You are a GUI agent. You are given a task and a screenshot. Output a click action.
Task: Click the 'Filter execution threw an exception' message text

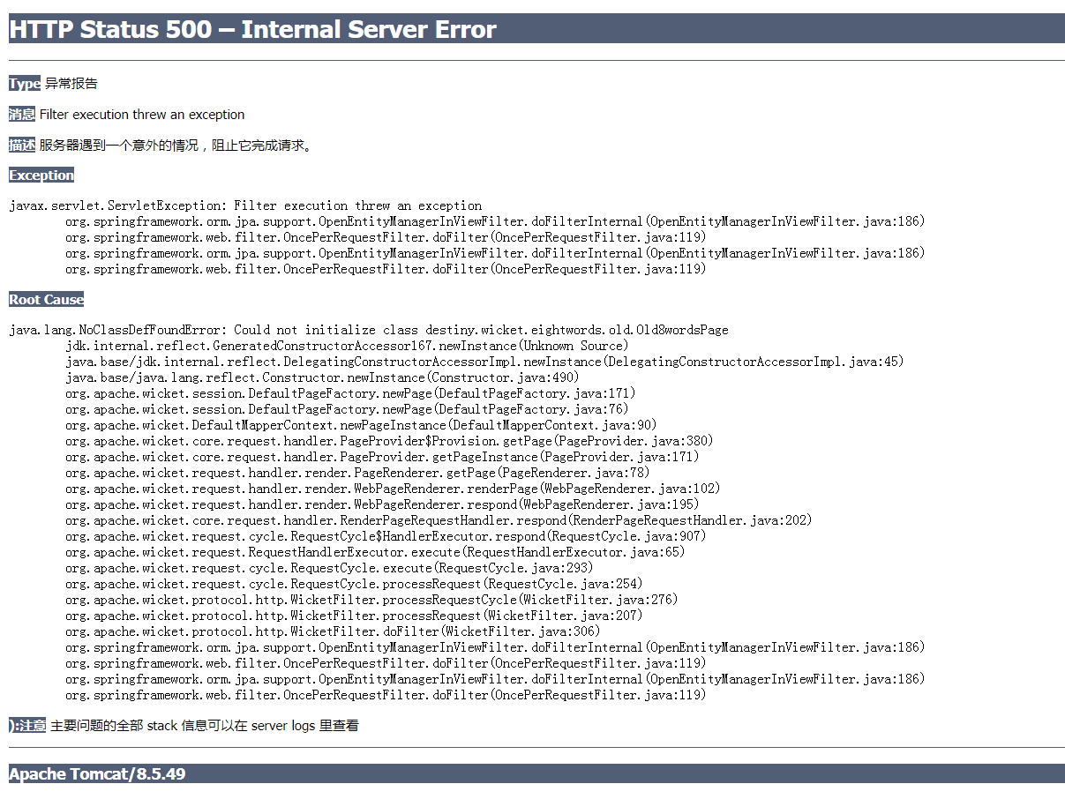tap(142, 115)
